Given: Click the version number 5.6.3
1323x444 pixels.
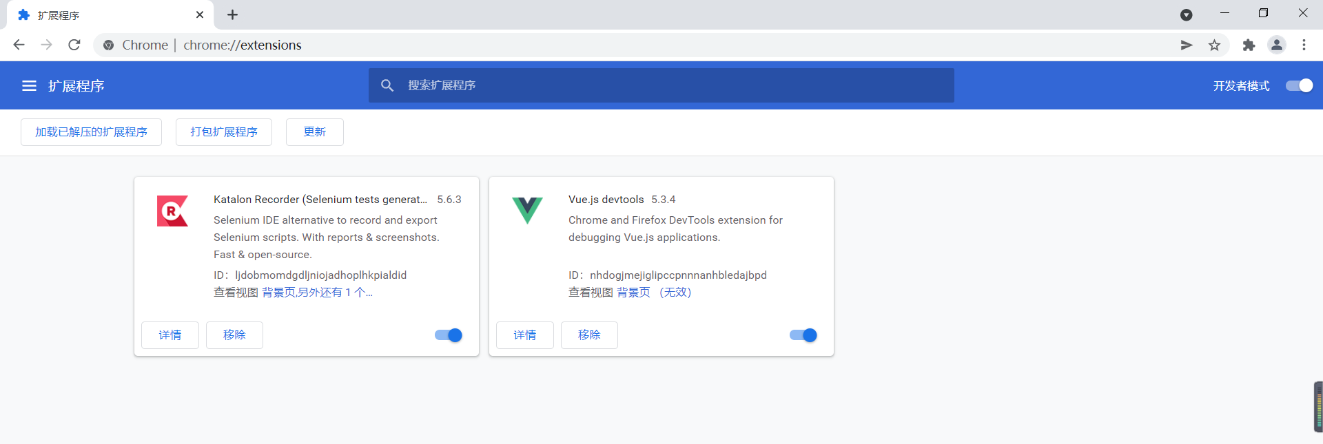Looking at the screenshot, I should (449, 200).
